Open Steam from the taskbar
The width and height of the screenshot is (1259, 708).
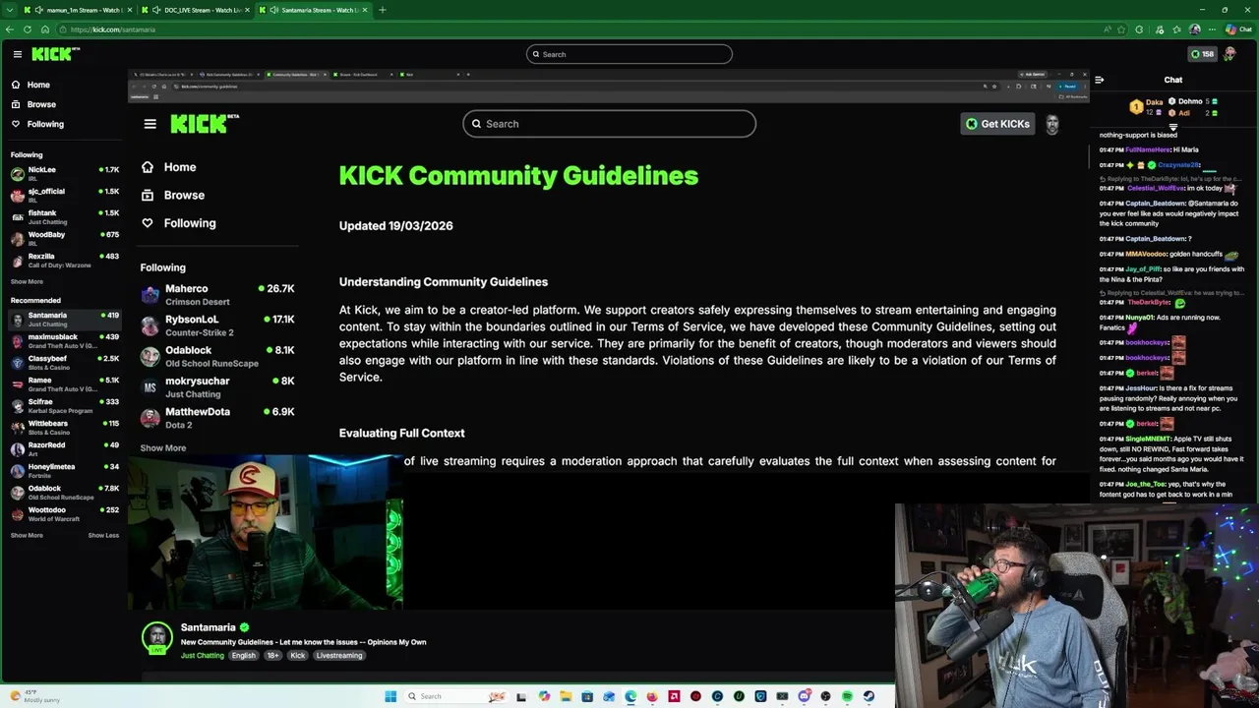[x=869, y=696]
